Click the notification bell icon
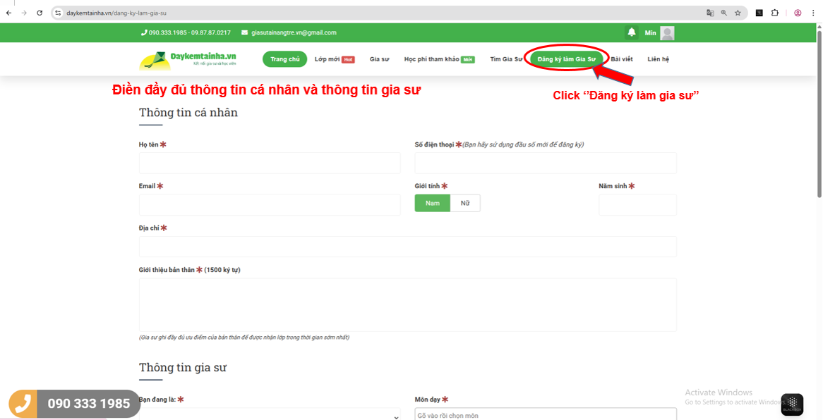Image resolution: width=823 pixels, height=420 pixels. [631, 32]
